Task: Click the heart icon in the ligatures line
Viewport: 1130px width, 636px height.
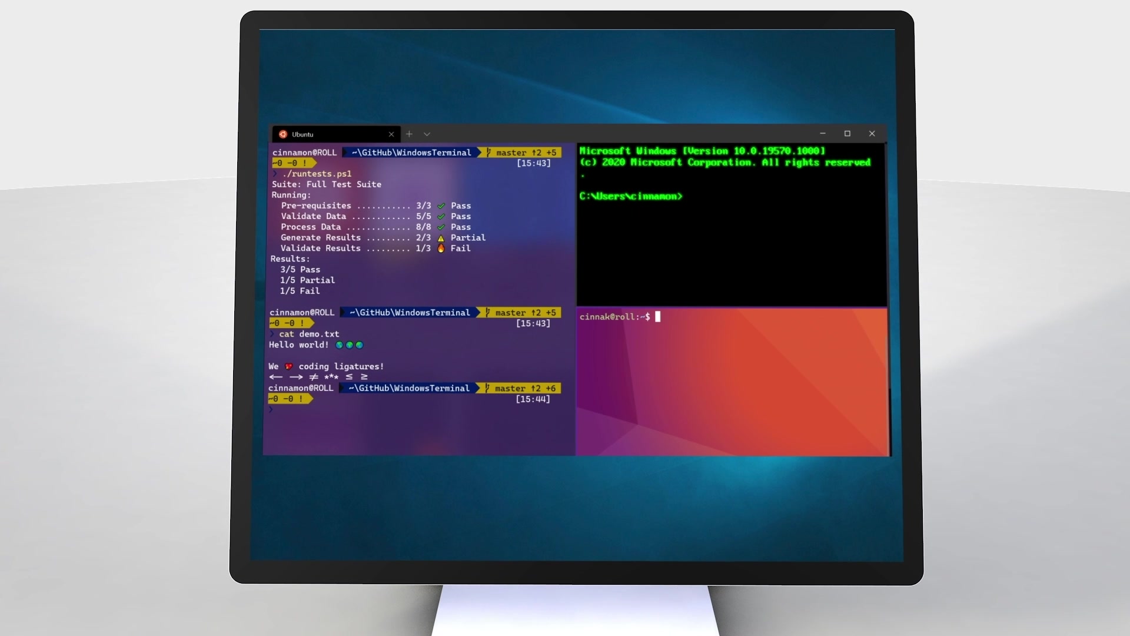Action: tap(288, 366)
